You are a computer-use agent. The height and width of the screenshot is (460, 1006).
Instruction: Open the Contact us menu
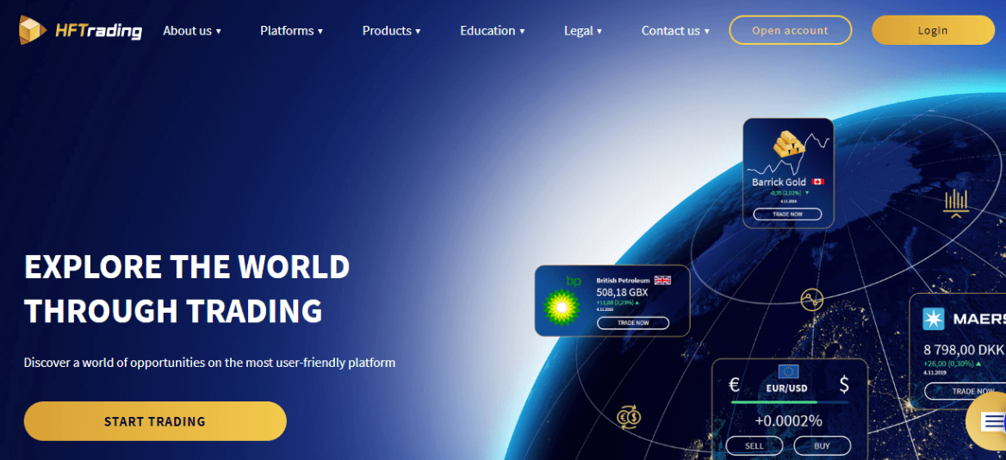pos(675,31)
